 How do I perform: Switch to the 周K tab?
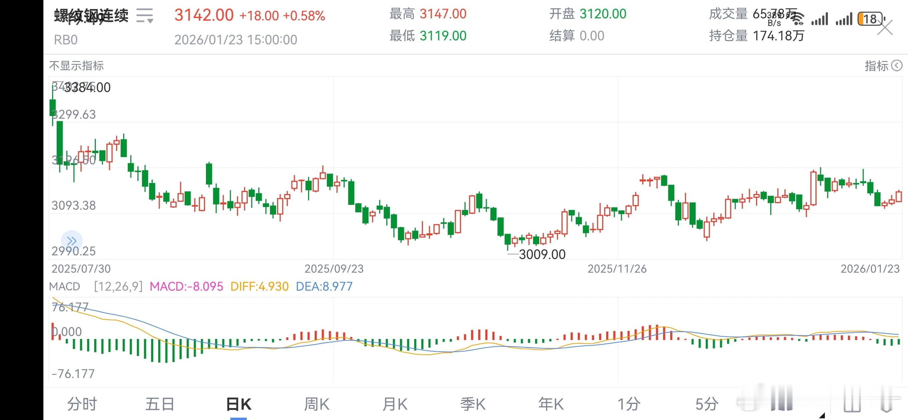point(316,404)
